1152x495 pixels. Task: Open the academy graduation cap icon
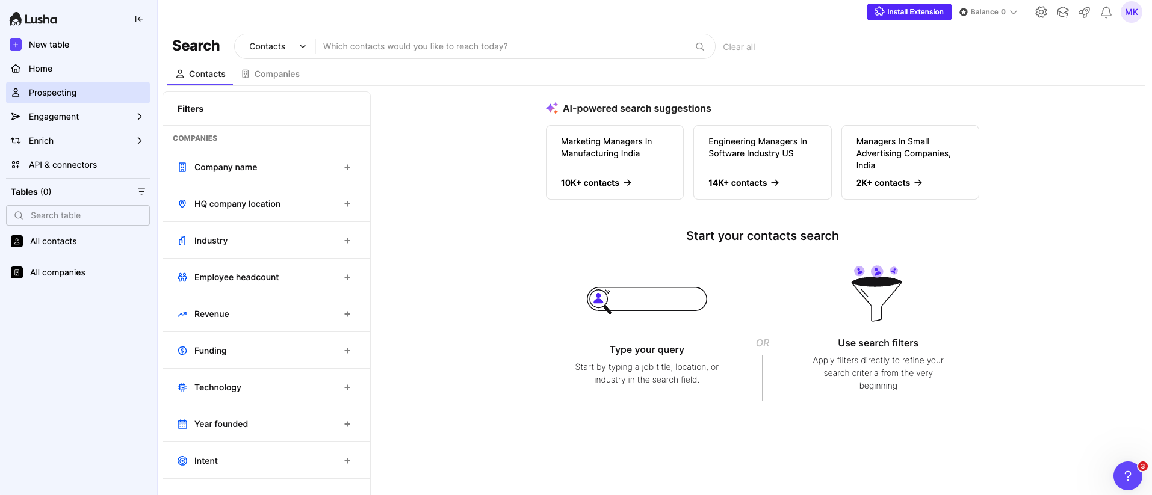[x=1063, y=12]
